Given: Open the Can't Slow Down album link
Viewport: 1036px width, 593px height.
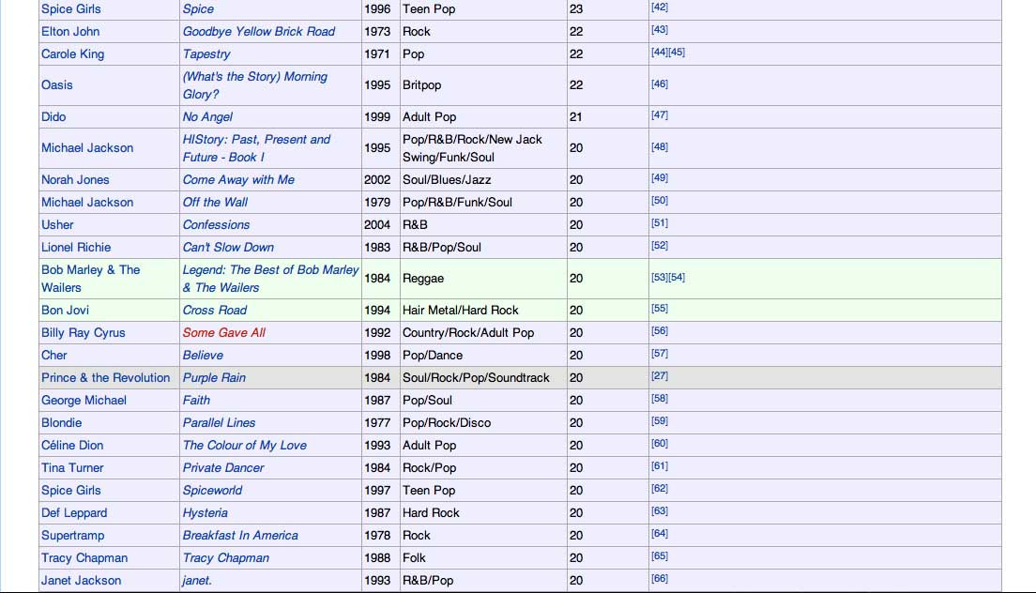Looking at the screenshot, I should coord(228,247).
